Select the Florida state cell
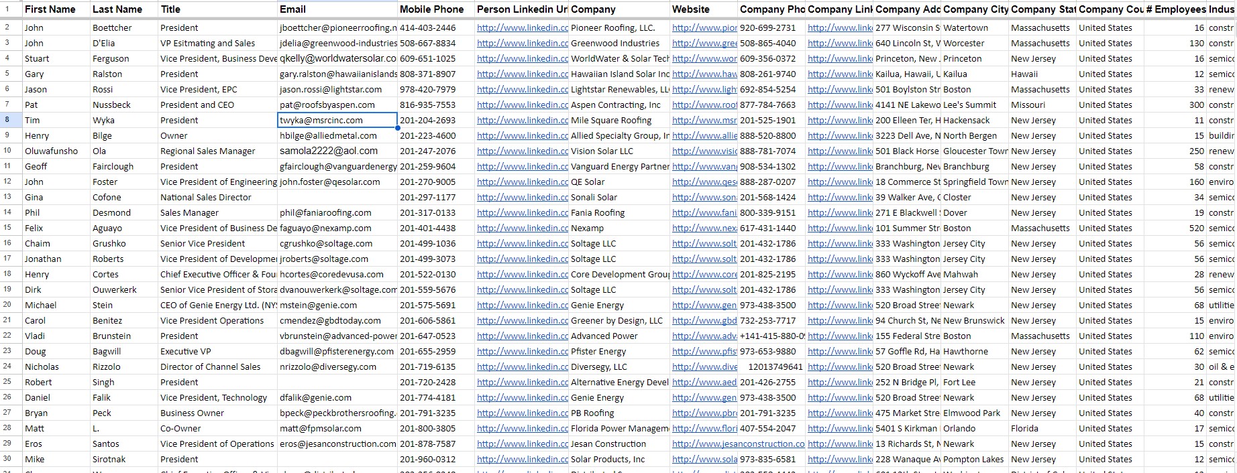 point(1042,428)
